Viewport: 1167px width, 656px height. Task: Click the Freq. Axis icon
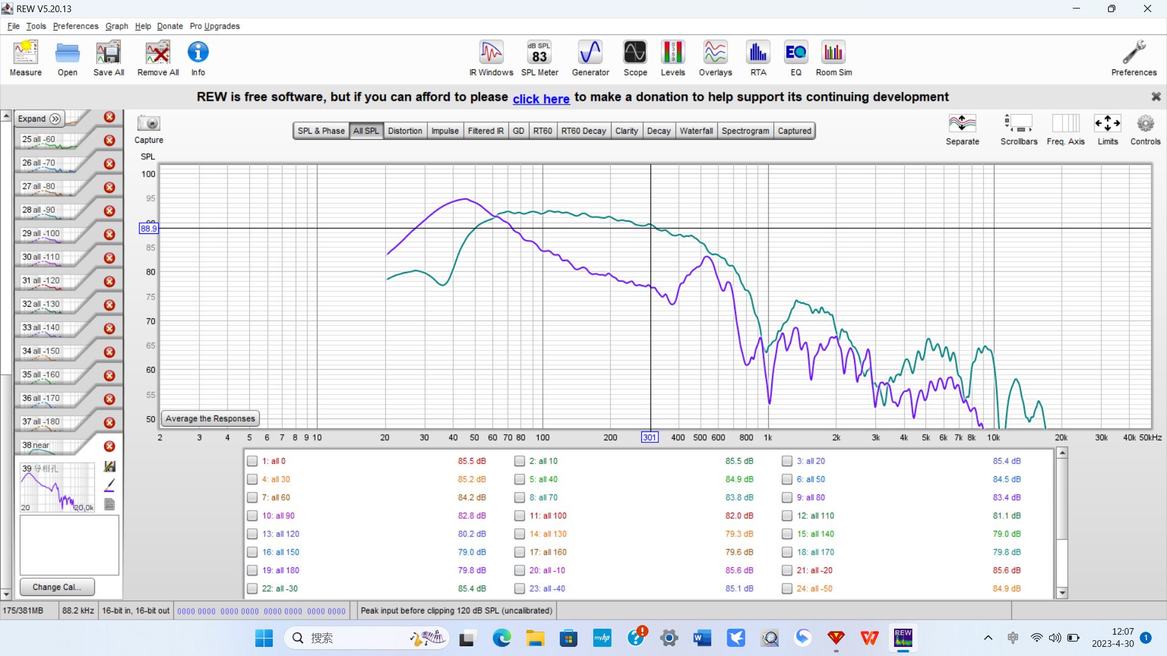tap(1065, 129)
